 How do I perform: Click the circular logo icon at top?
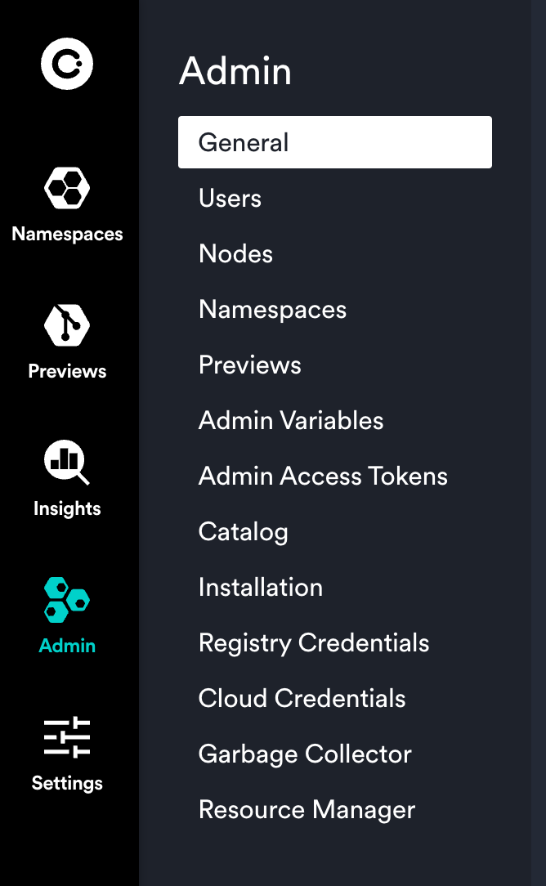(x=66, y=63)
